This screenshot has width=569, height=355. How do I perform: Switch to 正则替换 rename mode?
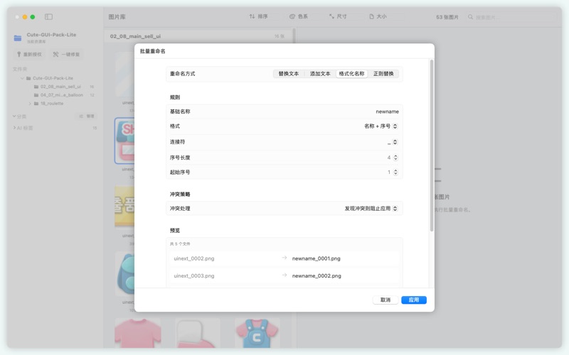(383, 74)
